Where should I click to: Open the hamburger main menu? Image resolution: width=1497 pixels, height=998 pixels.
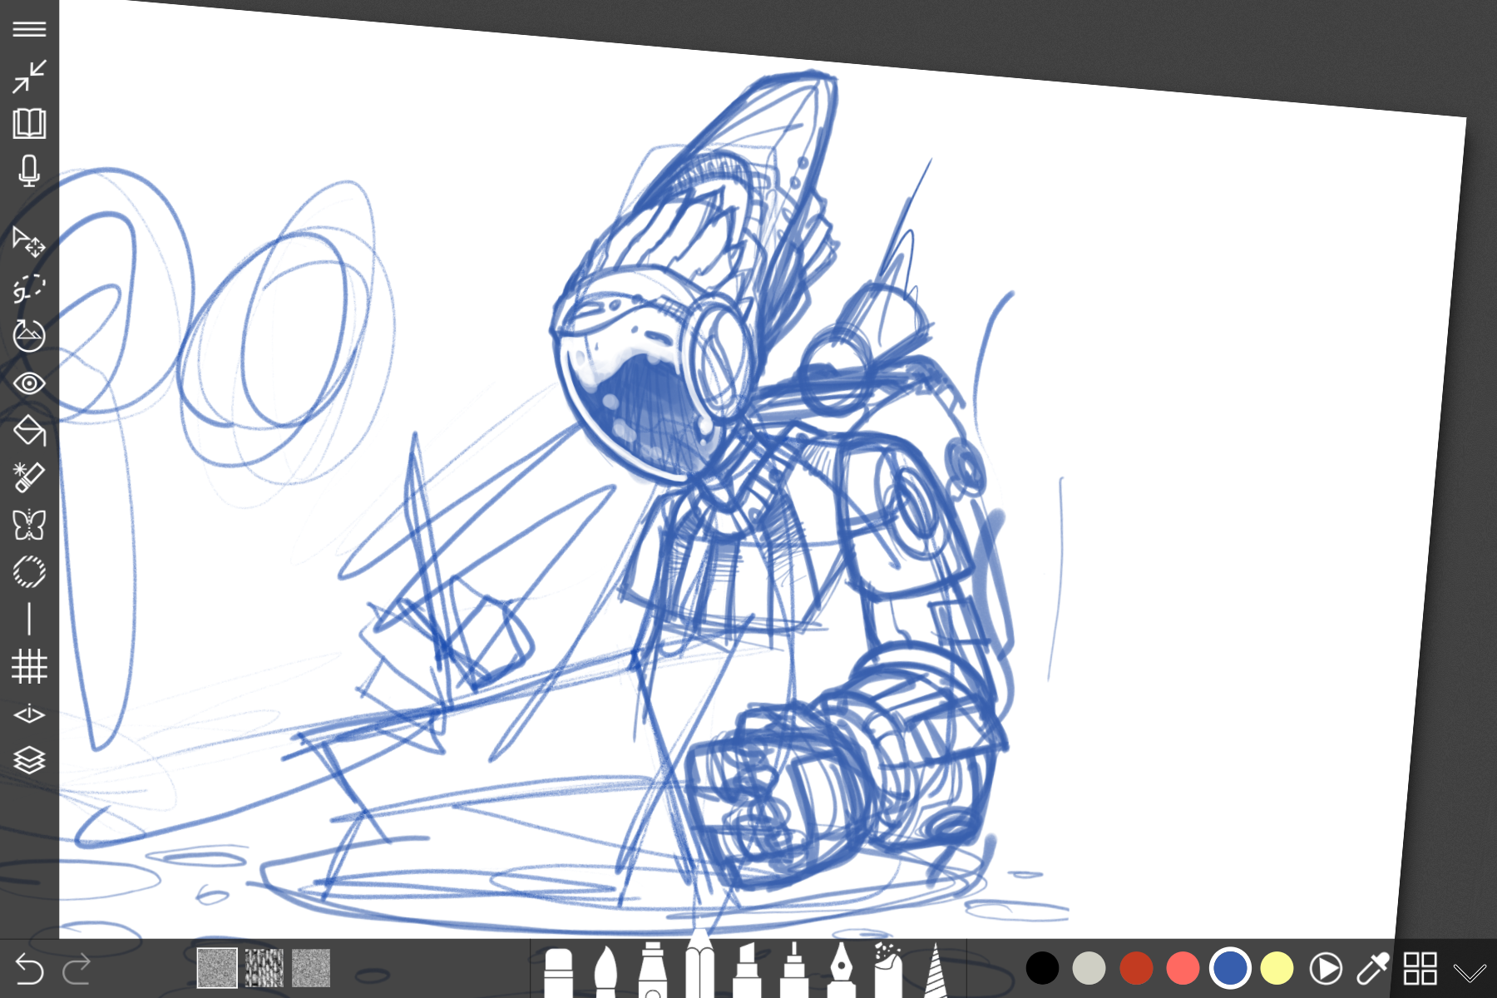pos(29,29)
